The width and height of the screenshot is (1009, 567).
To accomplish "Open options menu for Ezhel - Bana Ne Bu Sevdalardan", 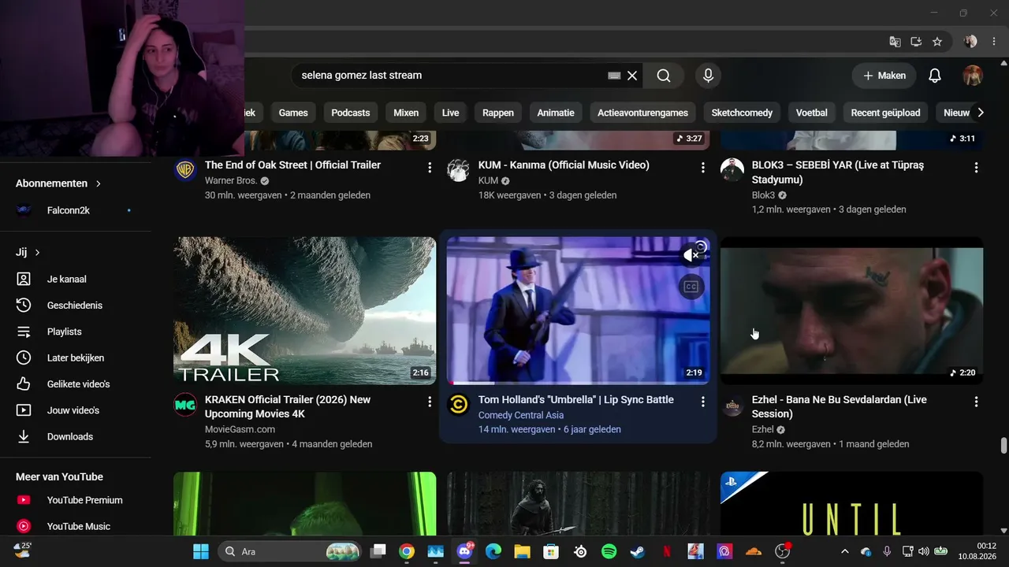I will [x=976, y=402].
